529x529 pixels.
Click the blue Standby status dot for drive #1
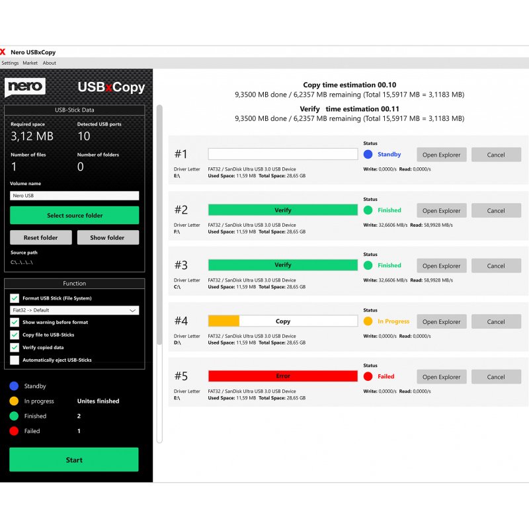pyautogui.click(x=368, y=154)
